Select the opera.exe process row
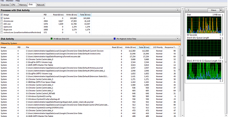Image resolution: width=228 pixels, height=117 pixels. tap(46, 27)
